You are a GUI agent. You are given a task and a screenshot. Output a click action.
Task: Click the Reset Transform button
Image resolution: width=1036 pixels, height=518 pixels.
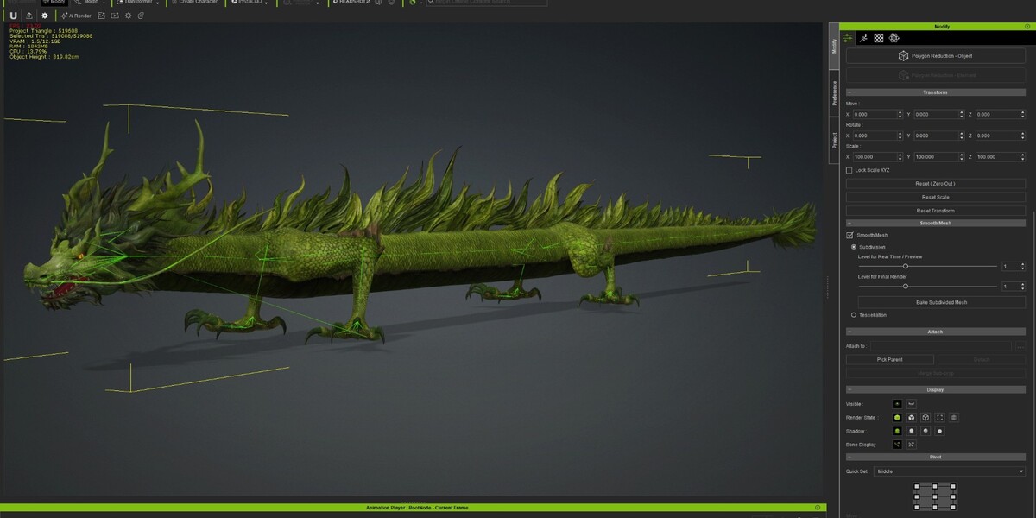coord(936,211)
